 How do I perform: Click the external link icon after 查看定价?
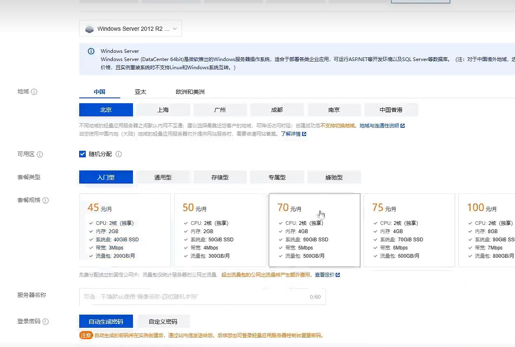[338, 275]
